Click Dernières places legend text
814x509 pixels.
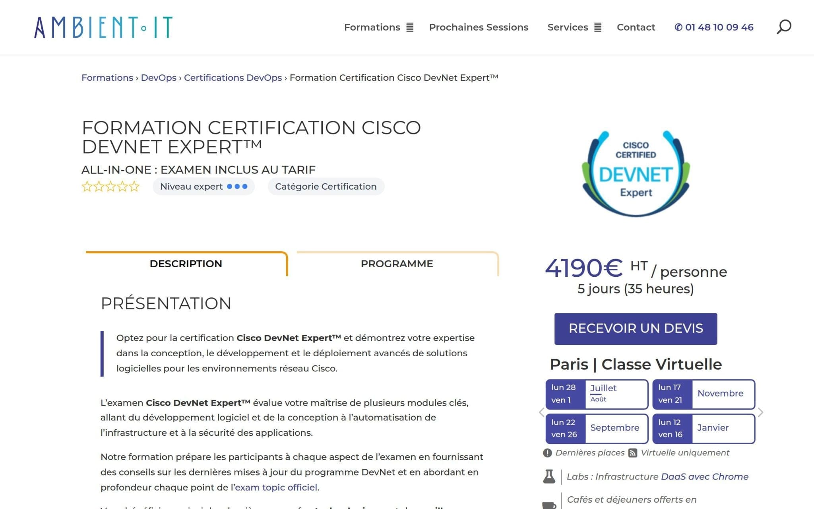coord(590,453)
